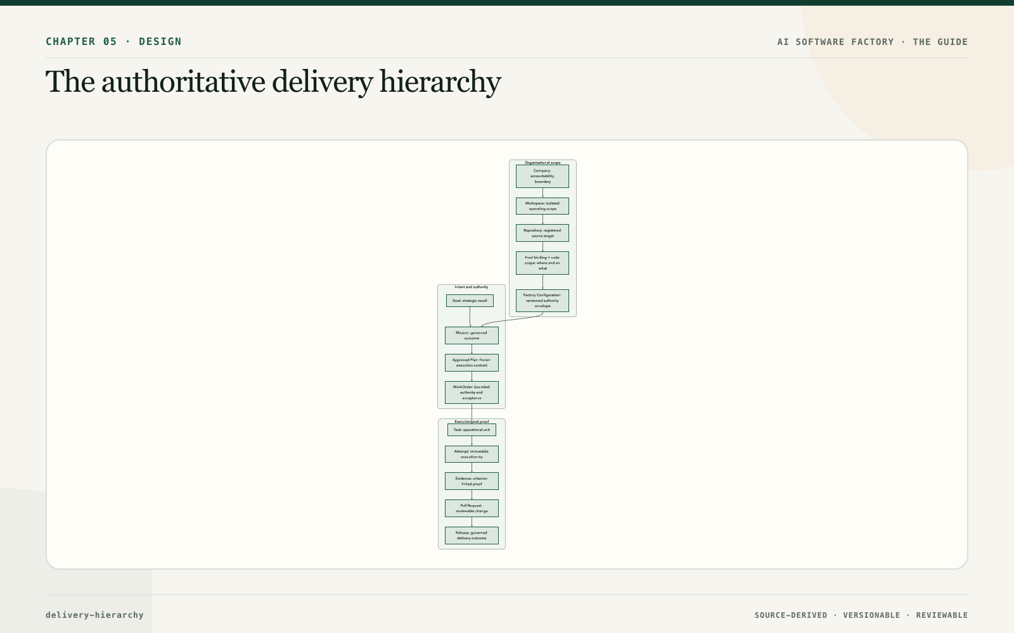
Task: Click the 'AI SOFTWARE FACTORY · THE GUIDE' text
Action: pos(873,42)
